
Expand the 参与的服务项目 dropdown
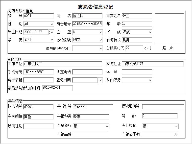(x=87, y=48)
